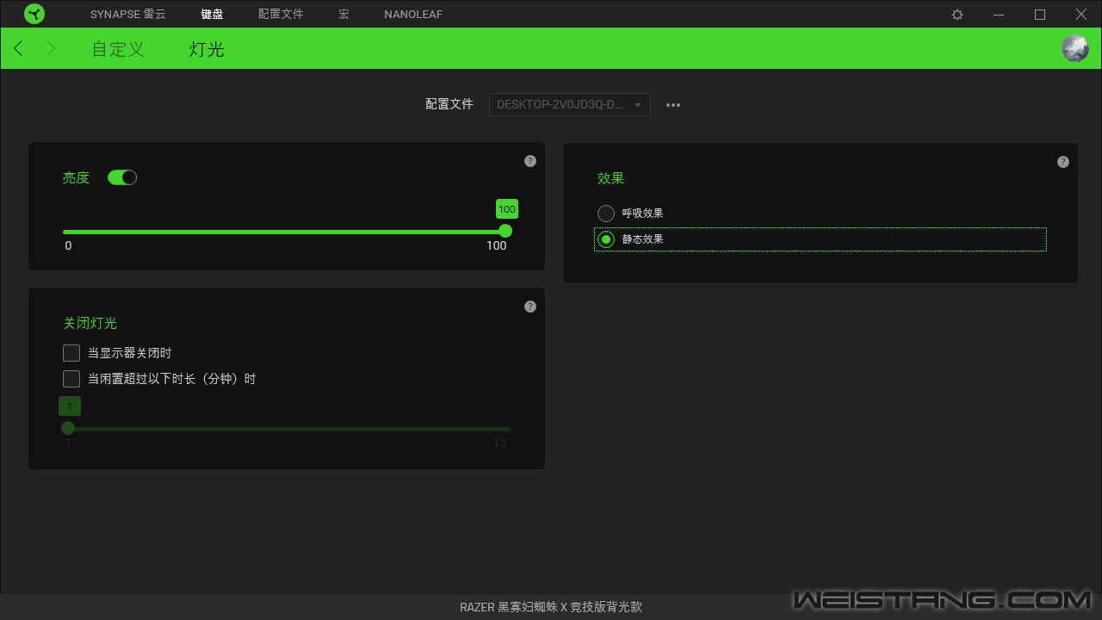The width and height of the screenshot is (1102, 620).
Task: Go forward with the right arrow
Action: point(51,48)
